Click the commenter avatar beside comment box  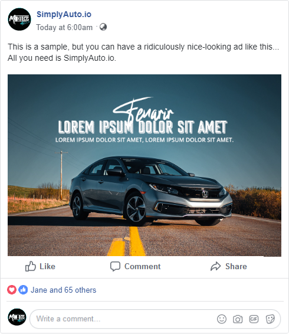pyautogui.click(x=17, y=317)
